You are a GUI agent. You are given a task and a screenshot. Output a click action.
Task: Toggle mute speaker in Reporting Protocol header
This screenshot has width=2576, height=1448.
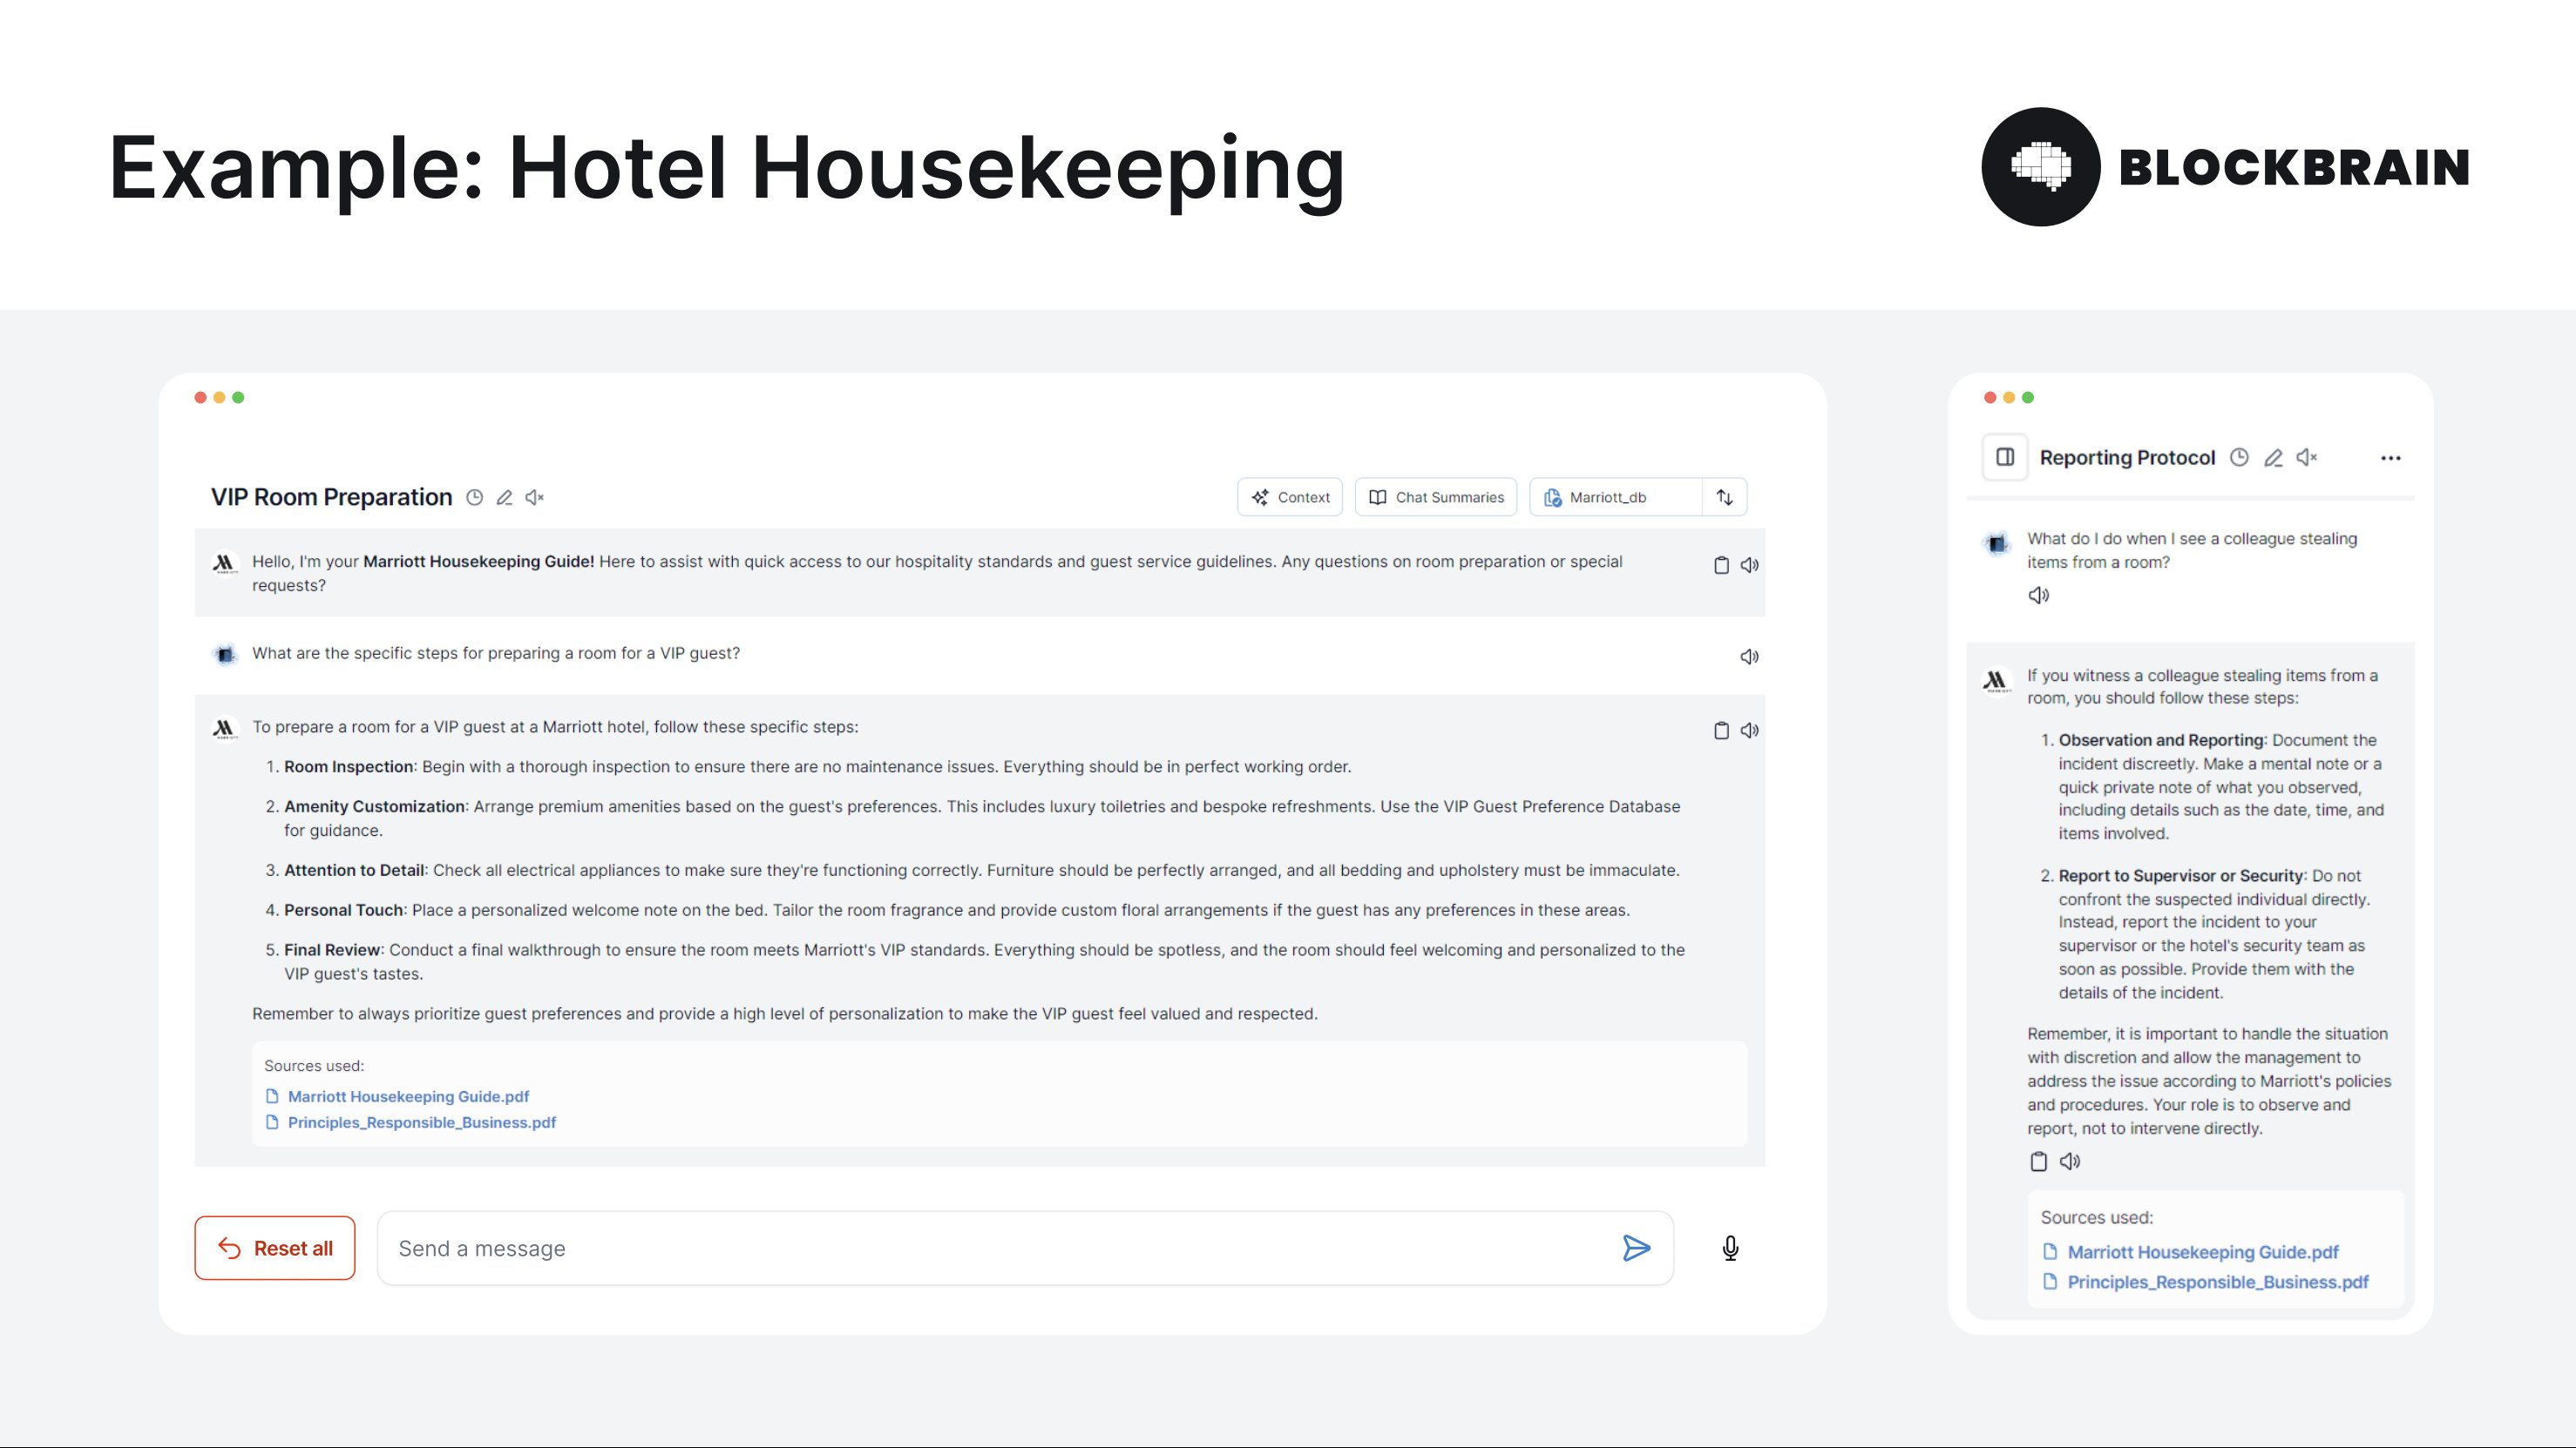(x=2307, y=458)
